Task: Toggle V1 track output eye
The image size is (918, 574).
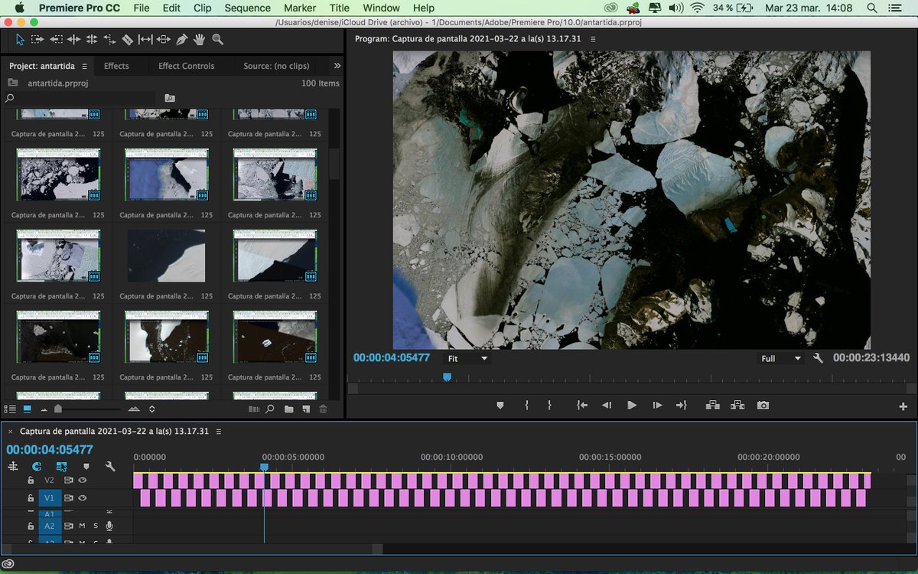Action: [x=83, y=497]
